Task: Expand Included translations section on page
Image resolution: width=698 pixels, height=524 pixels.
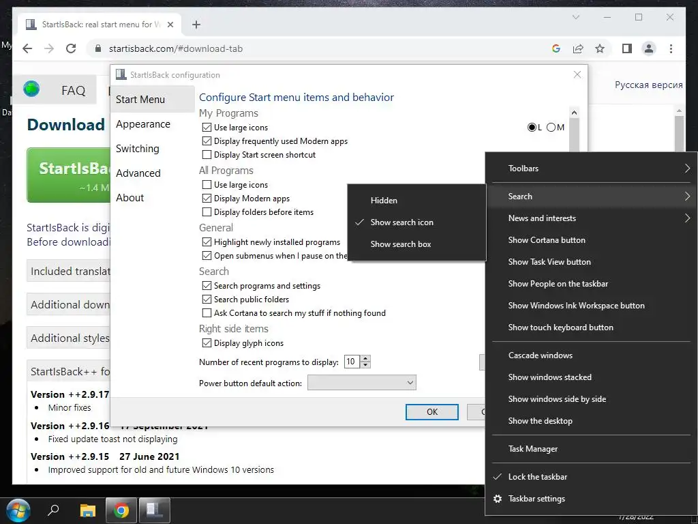Action: pyautogui.click(x=69, y=271)
